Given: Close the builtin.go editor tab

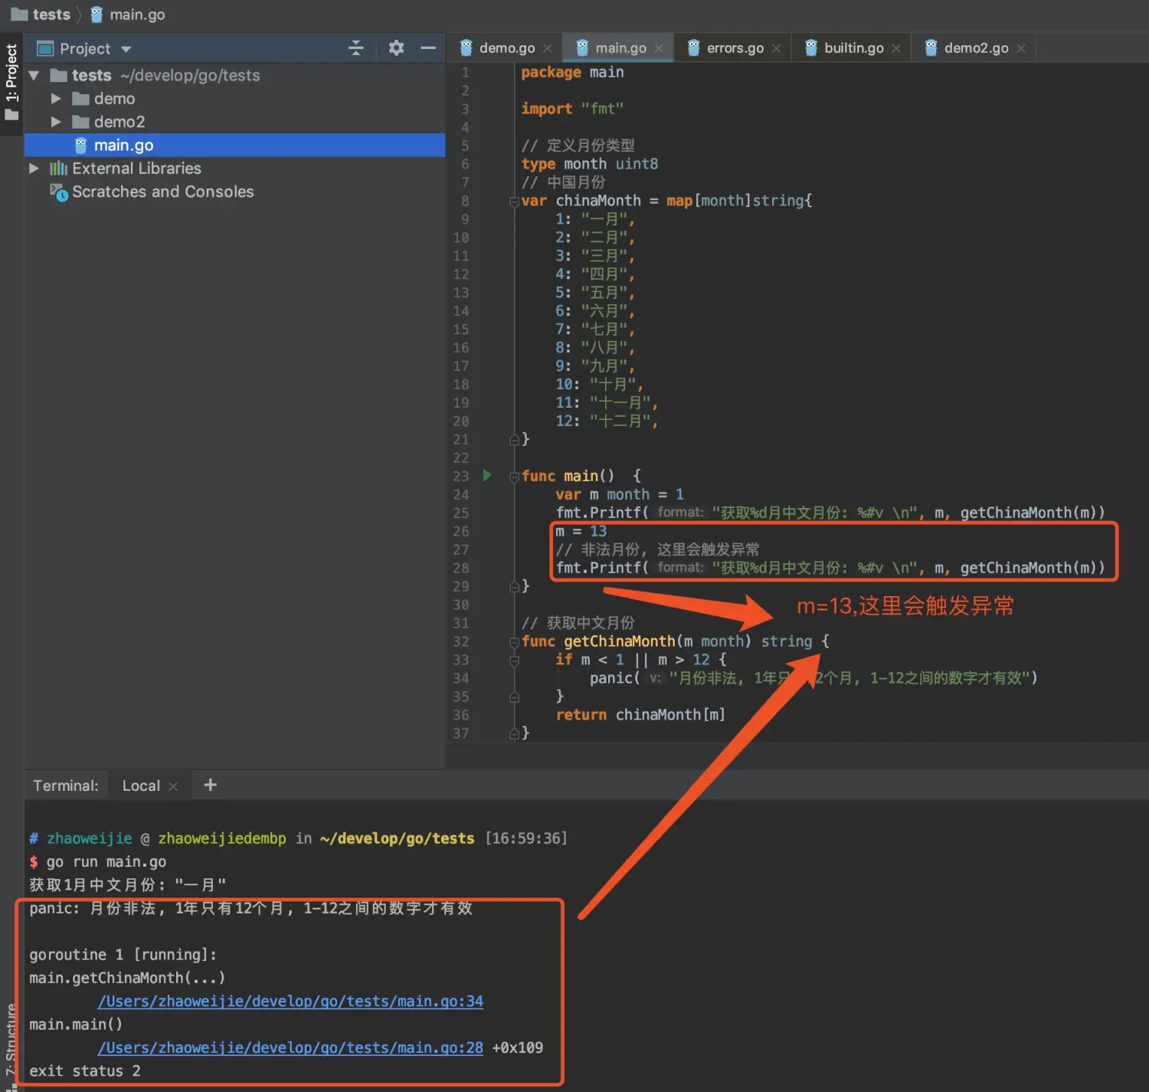Looking at the screenshot, I should [896, 48].
